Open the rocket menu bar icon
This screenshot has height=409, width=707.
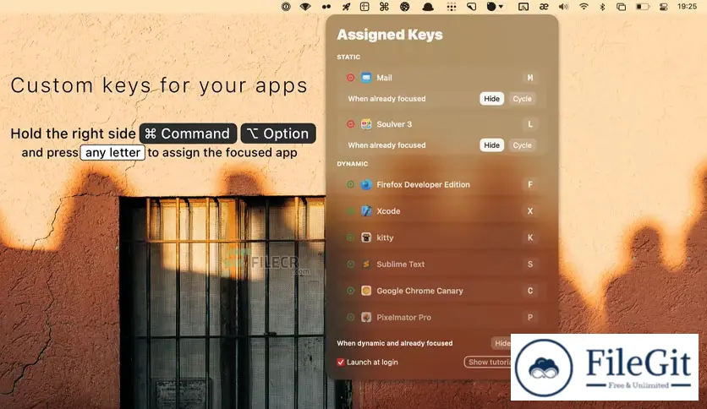coord(346,7)
